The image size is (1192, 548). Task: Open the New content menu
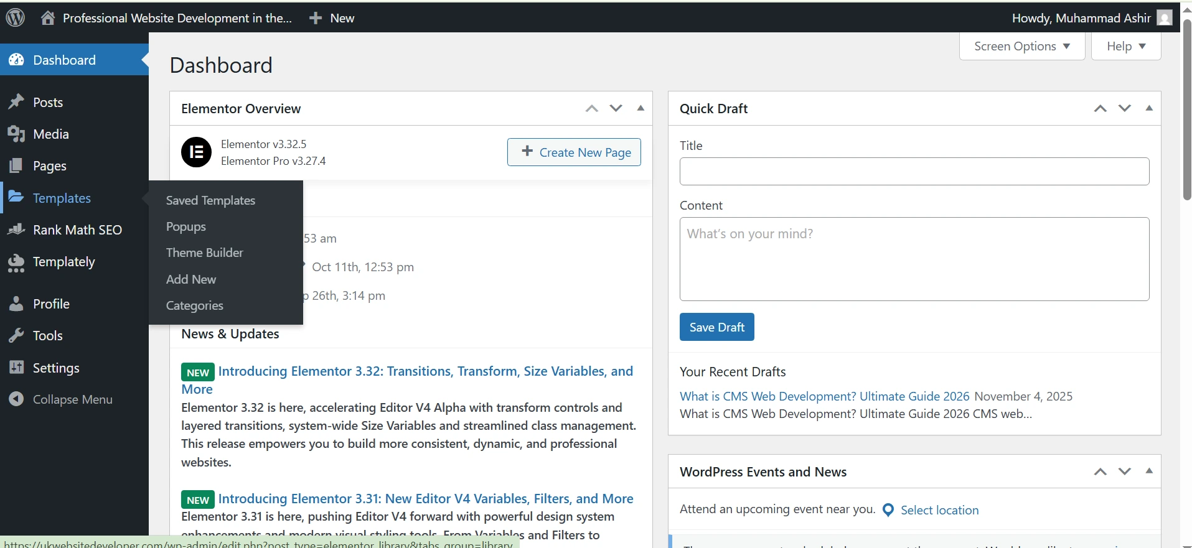click(332, 18)
